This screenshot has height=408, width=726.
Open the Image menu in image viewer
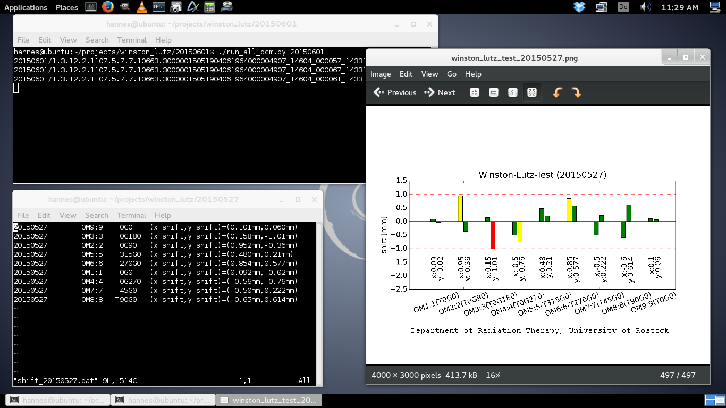tap(381, 74)
